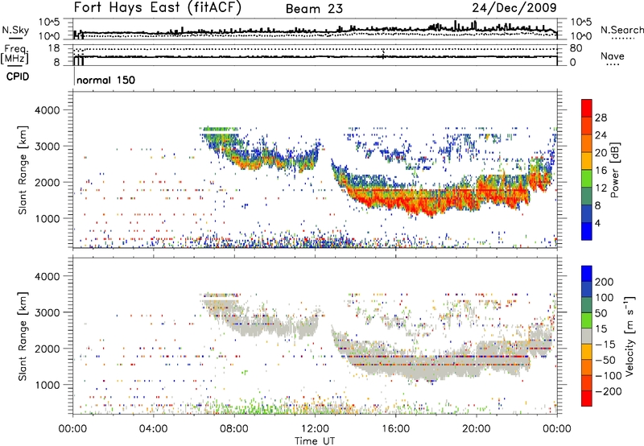Click the power color bar value '20'

[601, 153]
